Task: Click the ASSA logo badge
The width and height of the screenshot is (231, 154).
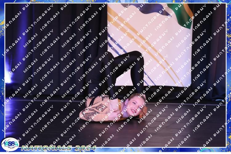Action: pos(10,144)
